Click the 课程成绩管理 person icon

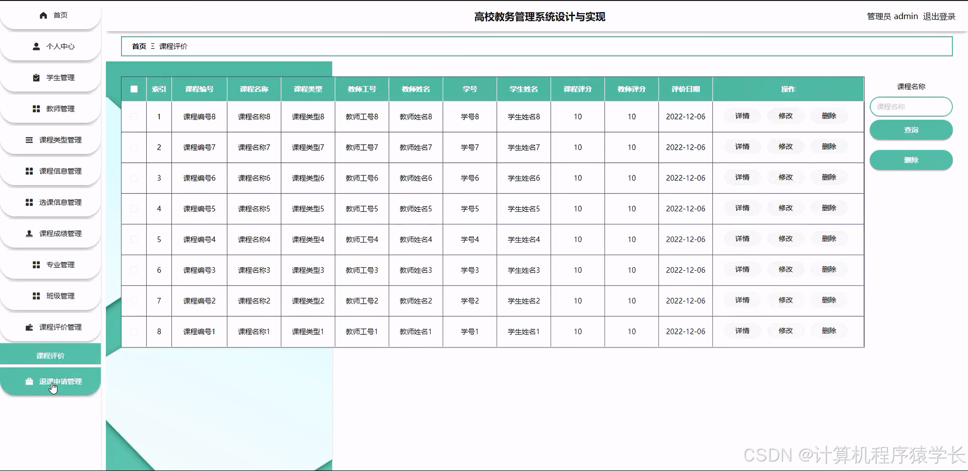(x=29, y=233)
